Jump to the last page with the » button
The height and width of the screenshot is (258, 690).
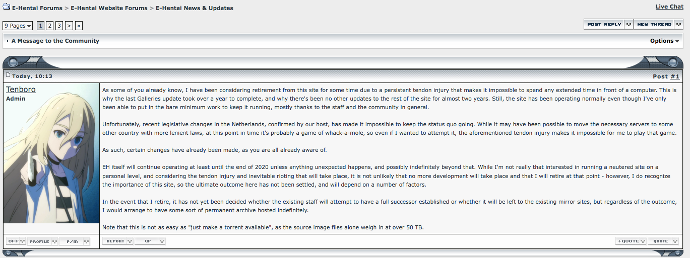click(x=79, y=26)
